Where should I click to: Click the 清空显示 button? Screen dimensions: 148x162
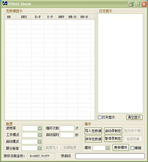(134, 117)
